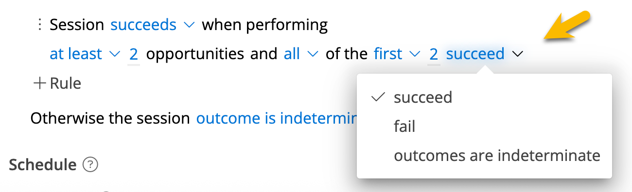Viewport: 632px width, 192px height.
Task: Open the Schedule help question mark icon
Action: (90, 165)
